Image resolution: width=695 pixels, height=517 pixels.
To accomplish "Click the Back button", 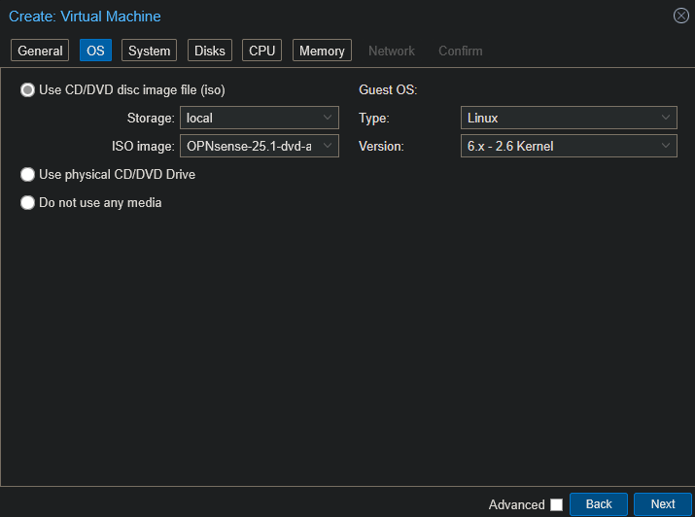I will (x=599, y=504).
